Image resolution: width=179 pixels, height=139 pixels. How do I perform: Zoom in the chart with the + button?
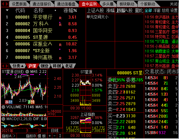[50, 136]
